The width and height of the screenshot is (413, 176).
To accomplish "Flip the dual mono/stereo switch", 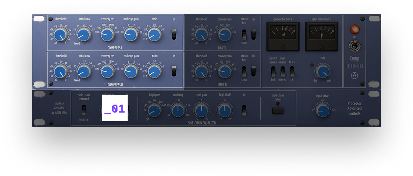I will (283, 72).
